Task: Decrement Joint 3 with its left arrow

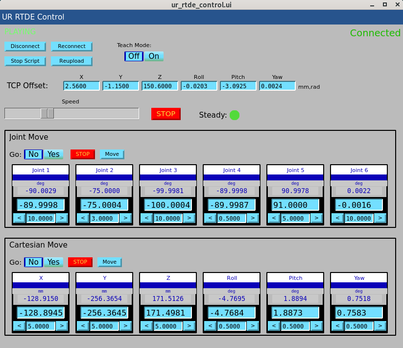Action: click(x=146, y=218)
